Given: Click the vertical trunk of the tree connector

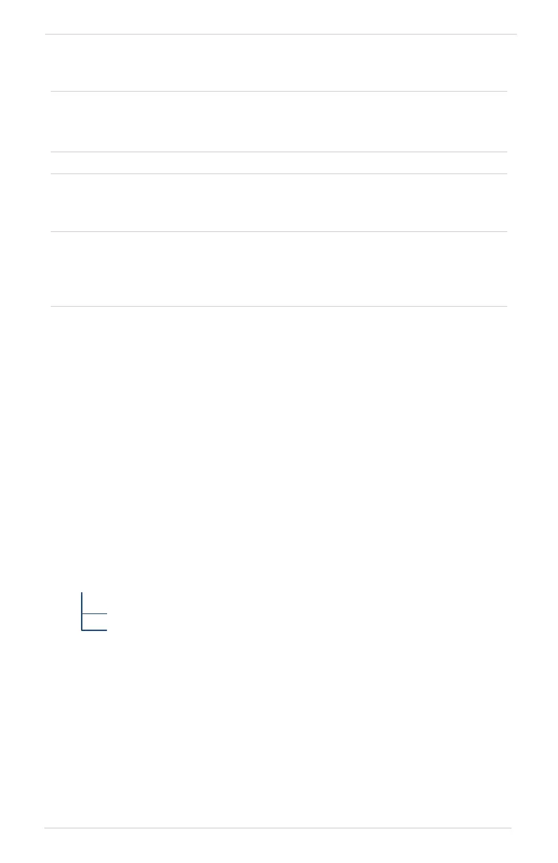Looking at the screenshot, I should tap(82, 611).
